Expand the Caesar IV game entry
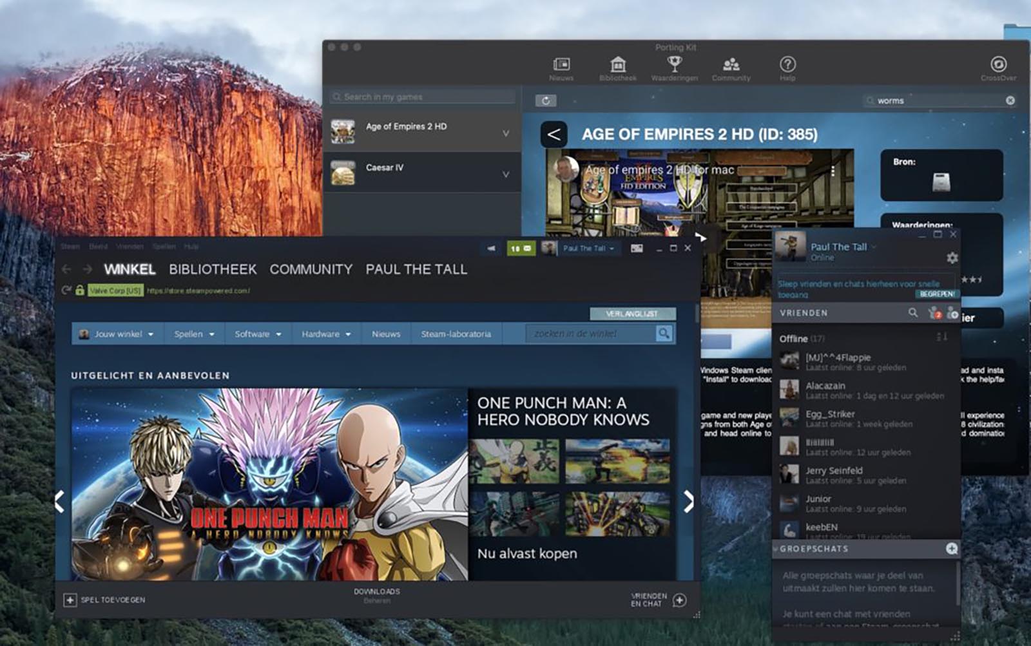 [506, 174]
